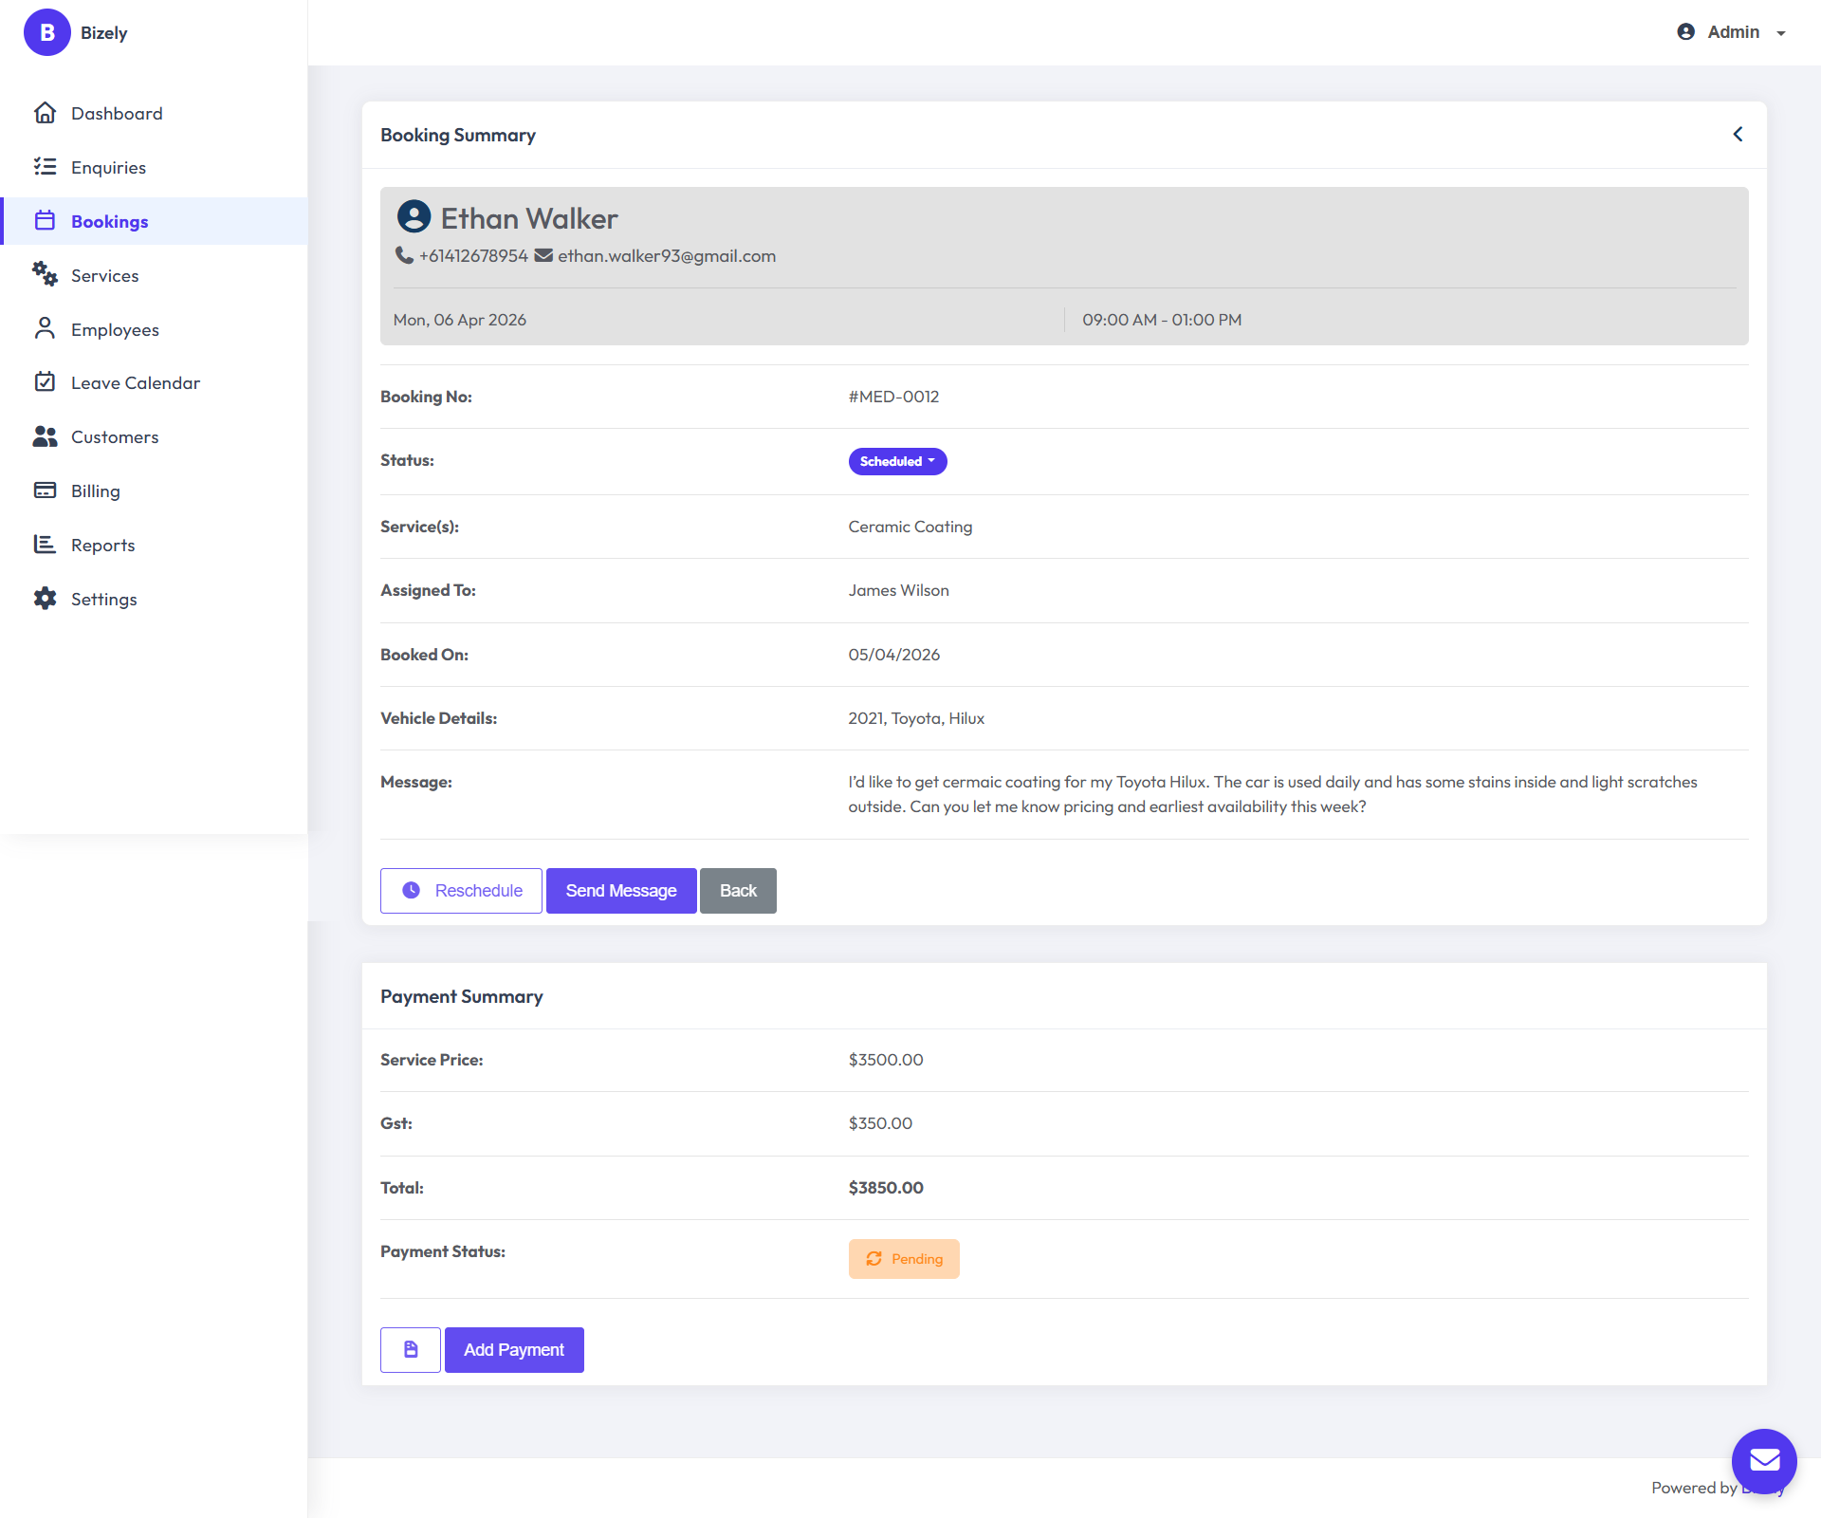The width and height of the screenshot is (1821, 1518).
Task: Click the Settings gear icon
Action: tap(45, 599)
